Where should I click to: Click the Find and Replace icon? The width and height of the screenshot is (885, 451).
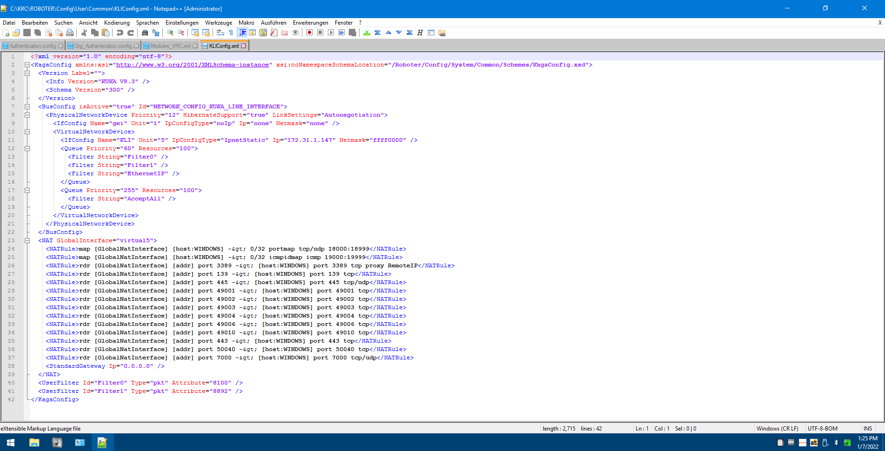156,33
